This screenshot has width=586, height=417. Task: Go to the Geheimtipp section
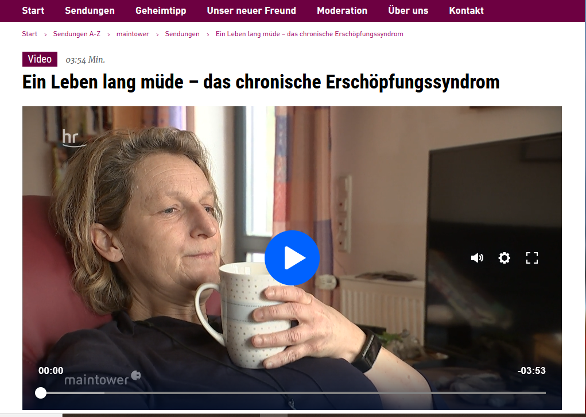tap(161, 10)
